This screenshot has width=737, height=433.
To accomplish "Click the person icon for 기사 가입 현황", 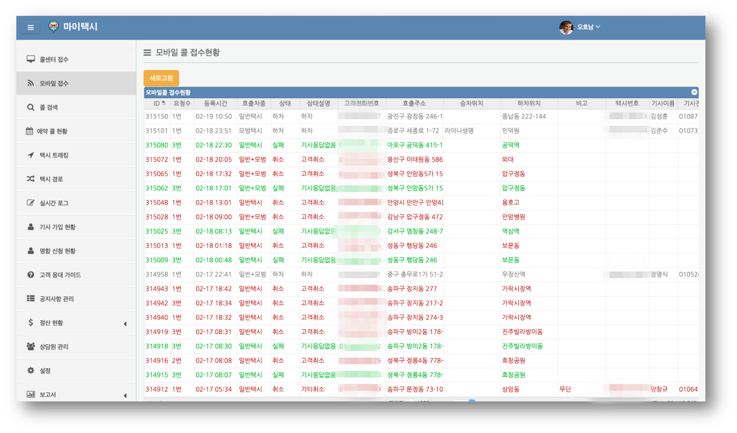I will pyautogui.click(x=31, y=227).
